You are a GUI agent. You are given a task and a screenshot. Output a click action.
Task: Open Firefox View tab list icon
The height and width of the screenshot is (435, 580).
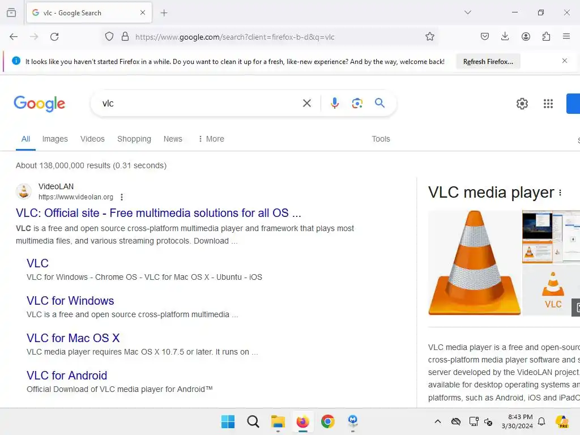pos(11,12)
